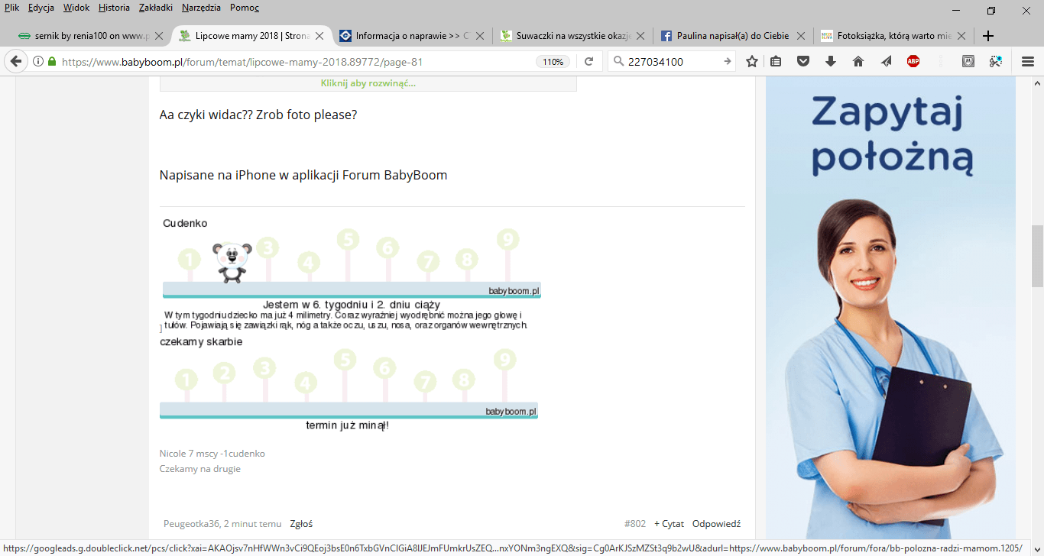Reload the current page
This screenshot has width=1044, height=556.
tap(588, 62)
